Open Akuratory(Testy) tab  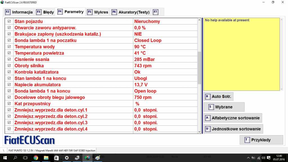click(130, 12)
